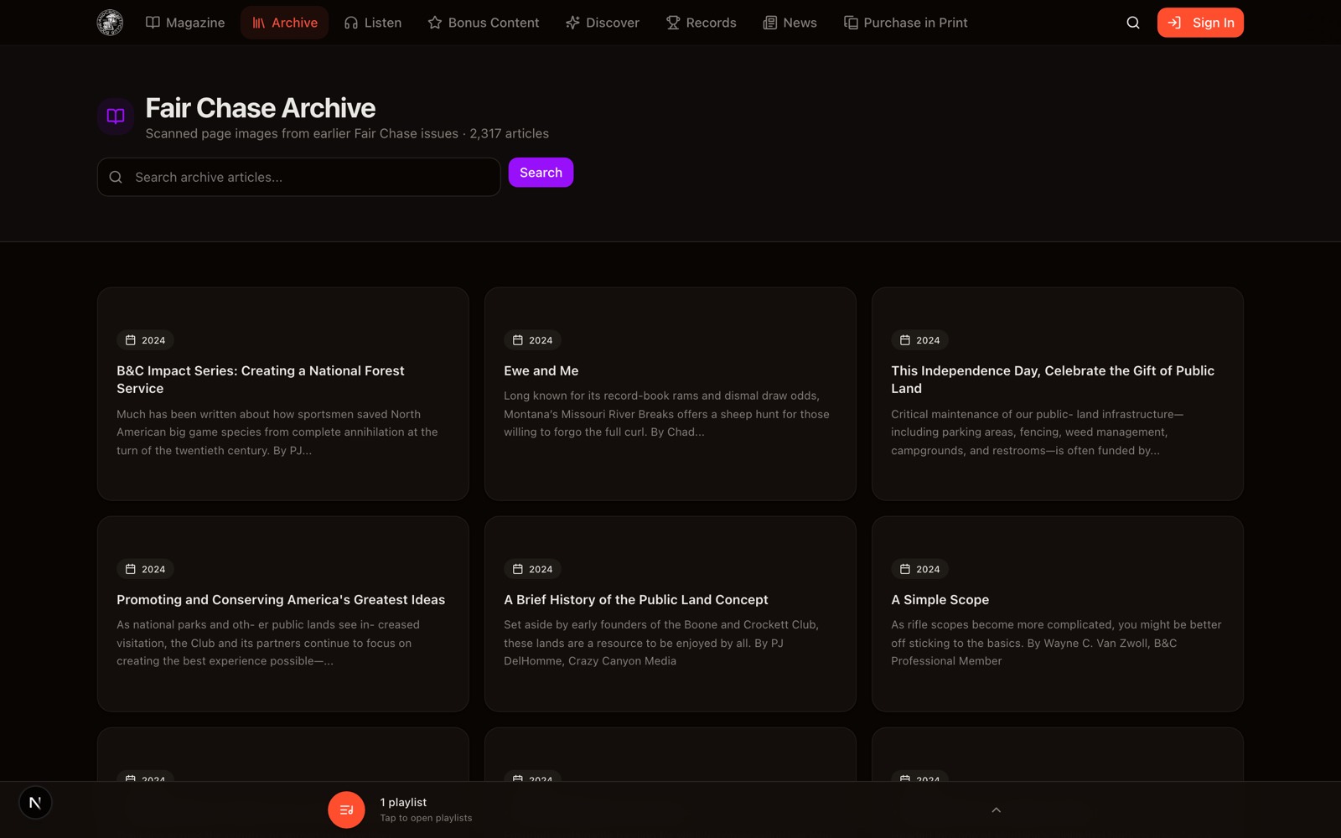Click the Next.js N dev tools badge
Image resolution: width=1341 pixels, height=838 pixels.
click(x=35, y=803)
